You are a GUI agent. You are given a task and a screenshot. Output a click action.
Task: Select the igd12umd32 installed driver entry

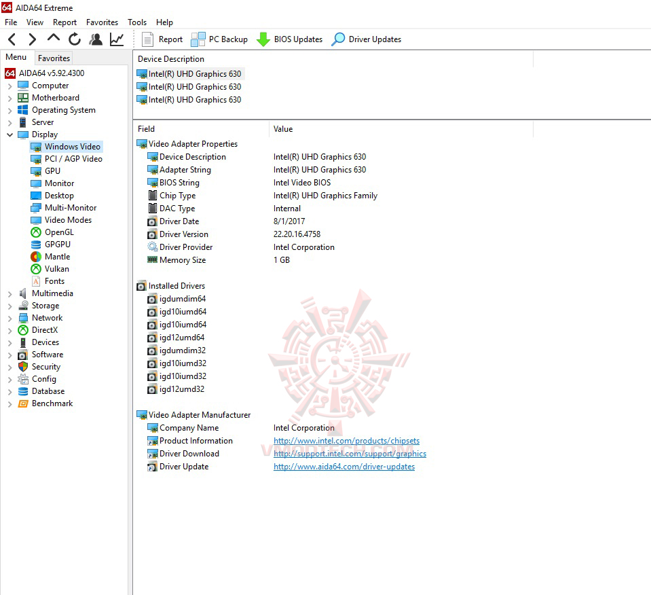pyautogui.click(x=176, y=389)
